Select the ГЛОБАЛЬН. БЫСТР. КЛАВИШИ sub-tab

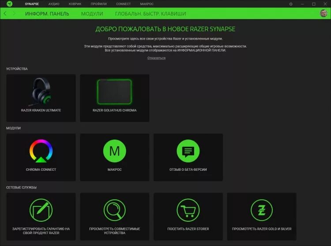(150, 14)
